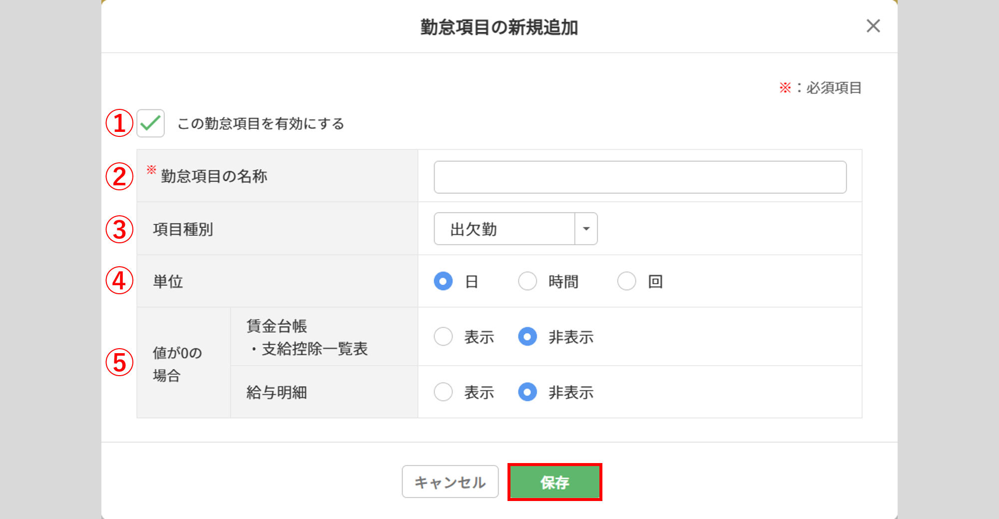
Task: Select the 日 unit radio button
Action: (443, 281)
